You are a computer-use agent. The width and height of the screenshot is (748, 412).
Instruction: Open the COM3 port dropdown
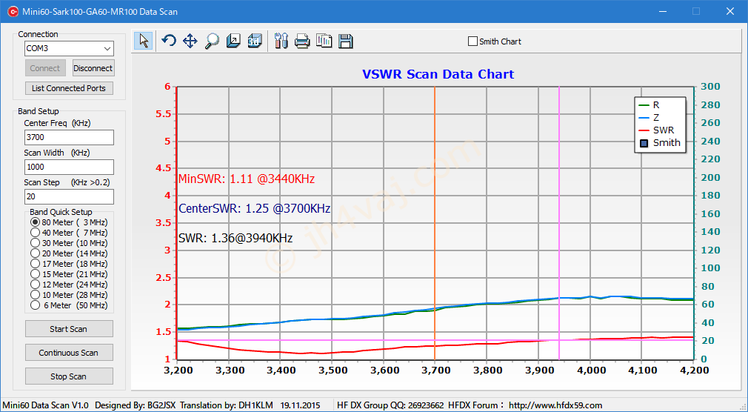pyautogui.click(x=107, y=48)
